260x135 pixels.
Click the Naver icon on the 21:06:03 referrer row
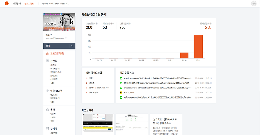[121, 97]
